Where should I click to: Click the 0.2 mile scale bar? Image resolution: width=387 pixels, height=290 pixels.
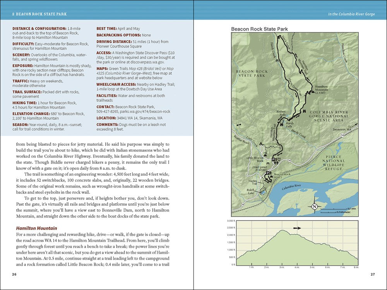(334, 209)
